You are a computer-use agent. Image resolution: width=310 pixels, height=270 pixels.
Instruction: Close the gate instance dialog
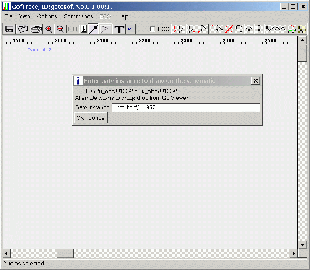coord(255,81)
